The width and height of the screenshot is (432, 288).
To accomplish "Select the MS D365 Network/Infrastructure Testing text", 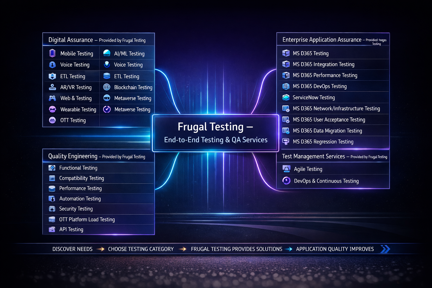I will 336,109.
